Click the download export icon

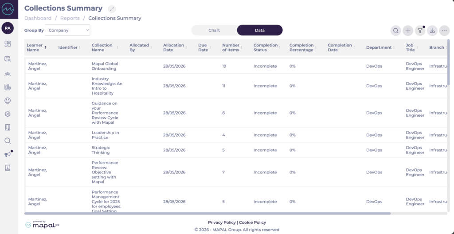[432, 31]
